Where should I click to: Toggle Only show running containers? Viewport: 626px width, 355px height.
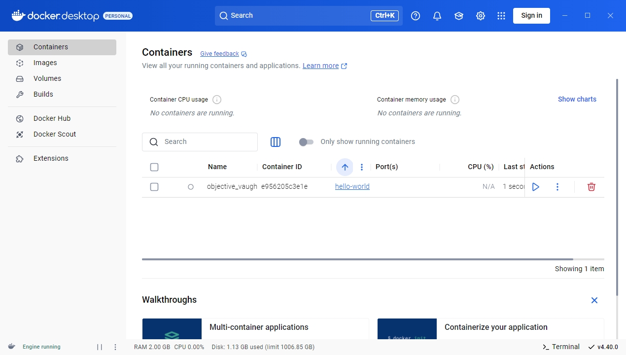point(306,142)
